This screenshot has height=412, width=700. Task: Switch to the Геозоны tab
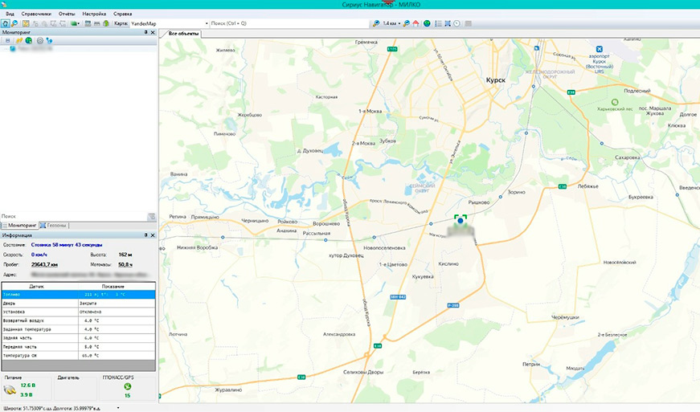[x=54, y=225]
